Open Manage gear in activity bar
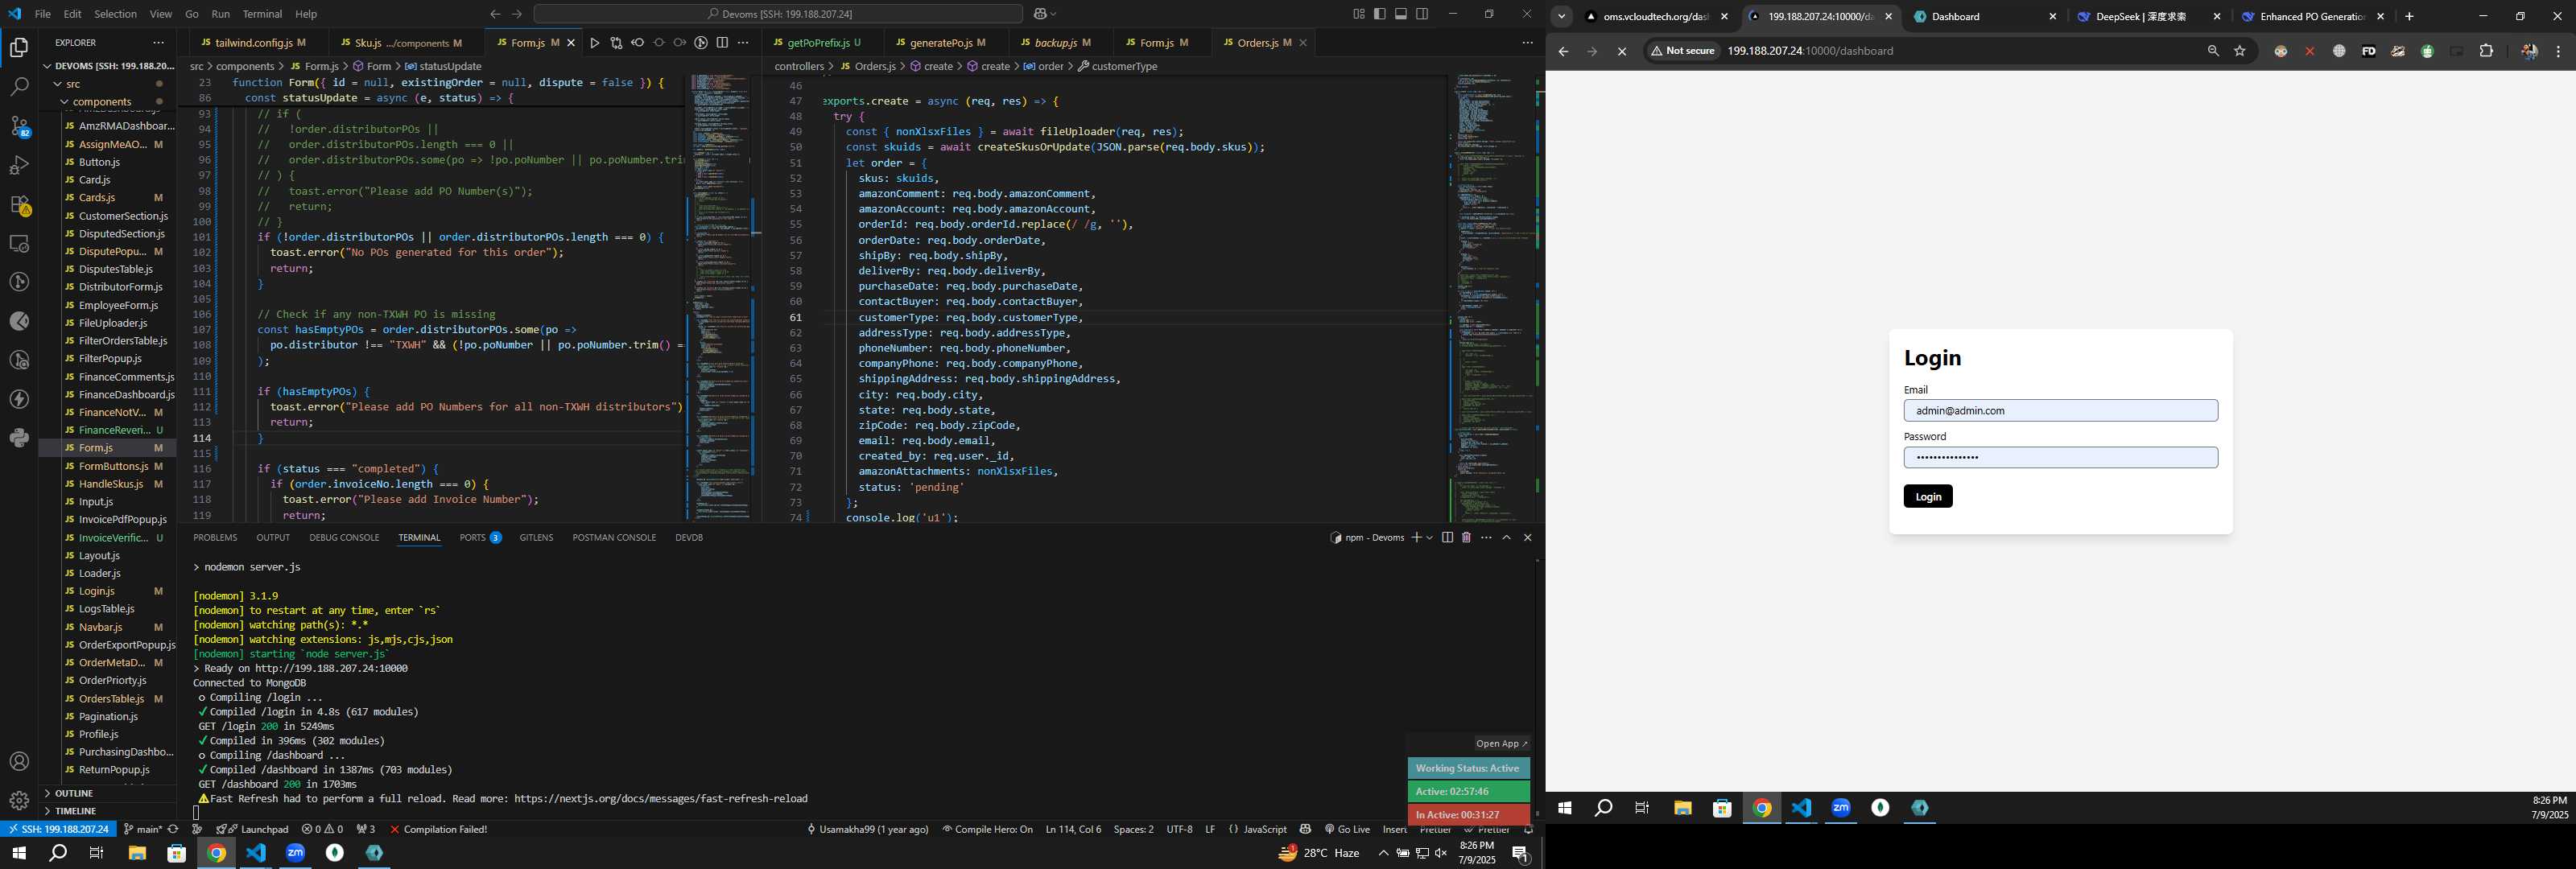The height and width of the screenshot is (869, 2576). (19, 800)
